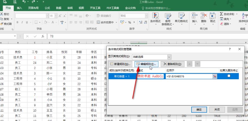The width and height of the screenshot is (248, 121).
Task: Click the Comma Style icon
Action: [134, 23]
